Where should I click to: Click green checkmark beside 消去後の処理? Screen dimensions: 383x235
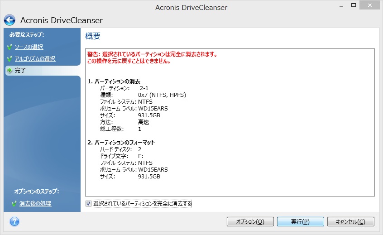click(x=14, y=203)
